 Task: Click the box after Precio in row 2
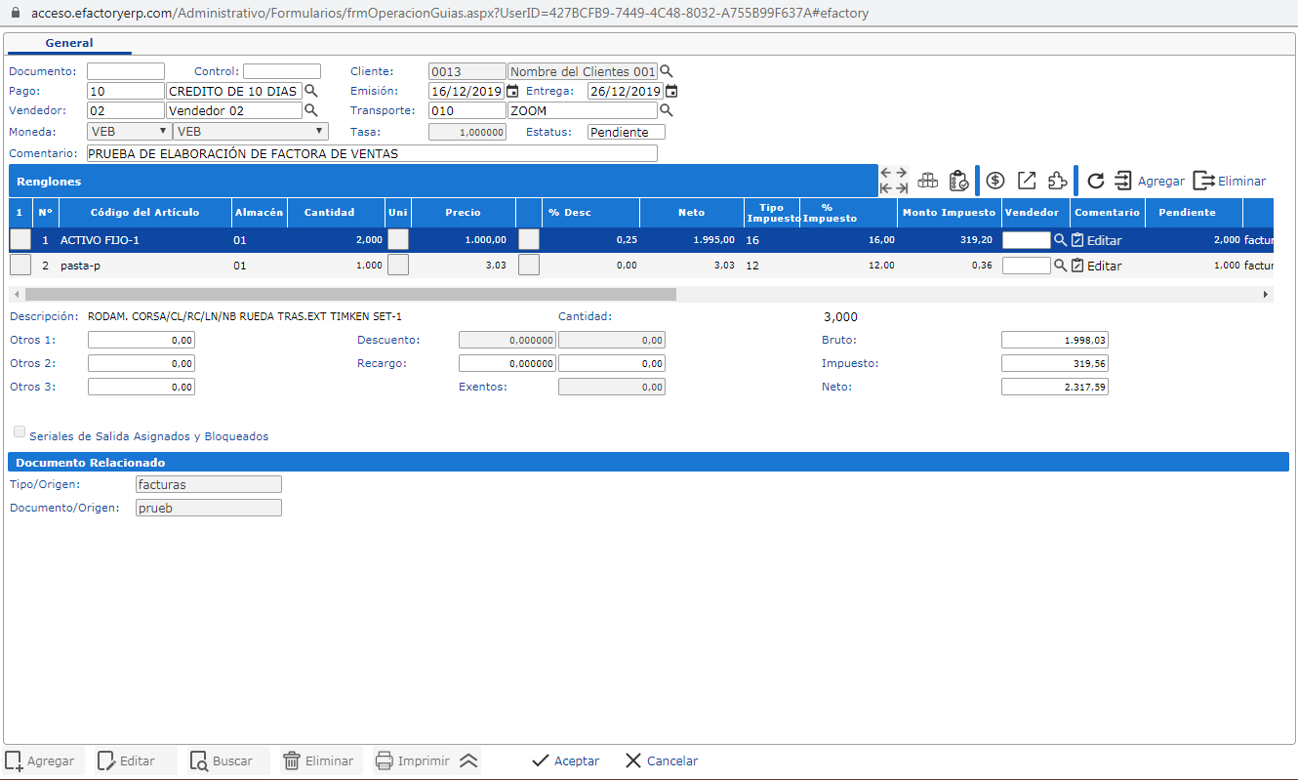tap(529, 265)
